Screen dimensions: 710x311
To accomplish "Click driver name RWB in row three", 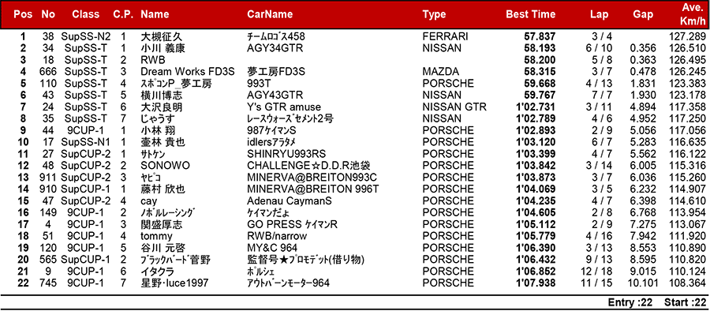I will coord(152,60).
